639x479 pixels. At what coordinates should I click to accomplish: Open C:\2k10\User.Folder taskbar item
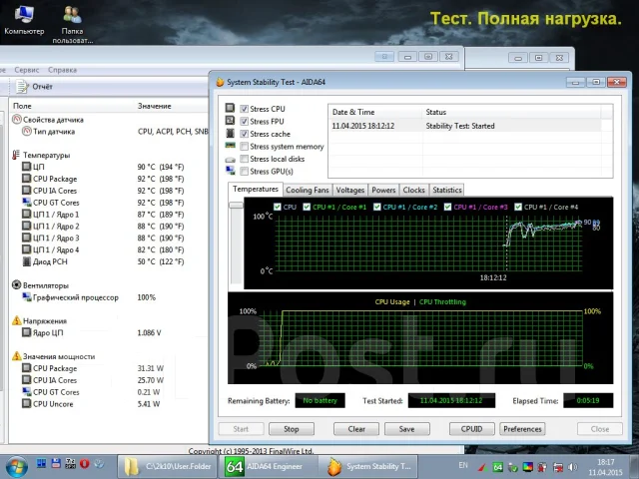point(168,466)
